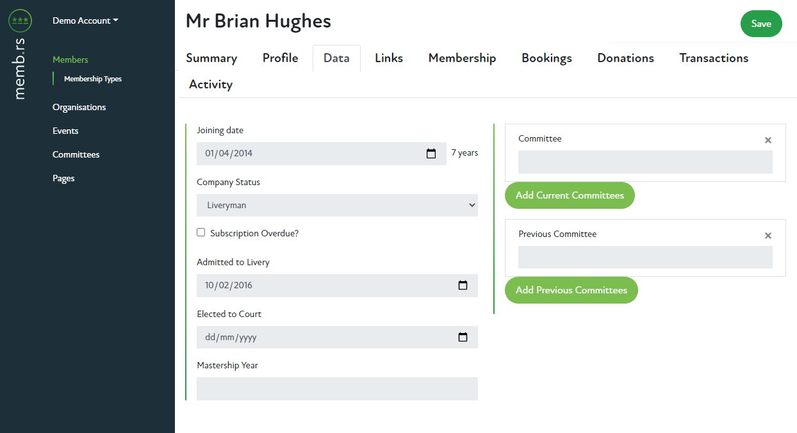Open calendar picker for Elected to Court

(x=463, y=338)
